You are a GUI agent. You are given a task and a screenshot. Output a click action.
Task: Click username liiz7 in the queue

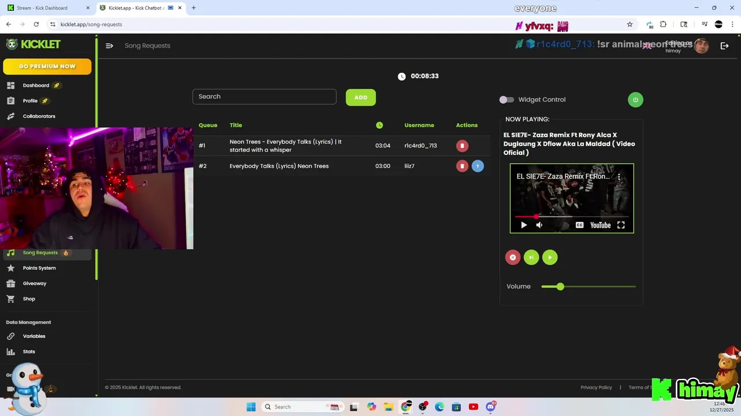pyautogui.click(x=409, y=166)
